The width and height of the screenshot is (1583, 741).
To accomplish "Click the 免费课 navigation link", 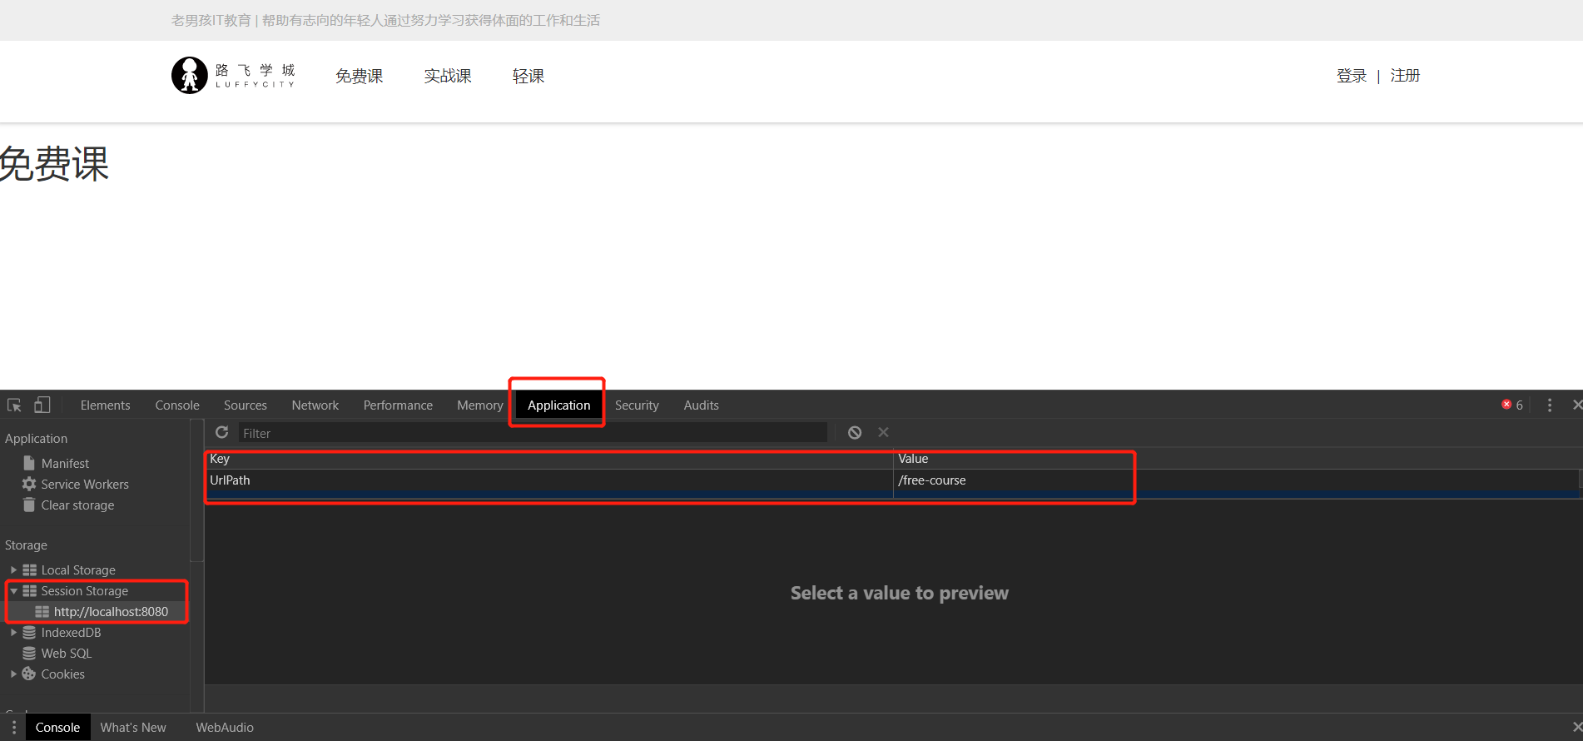I will [360, 76].
